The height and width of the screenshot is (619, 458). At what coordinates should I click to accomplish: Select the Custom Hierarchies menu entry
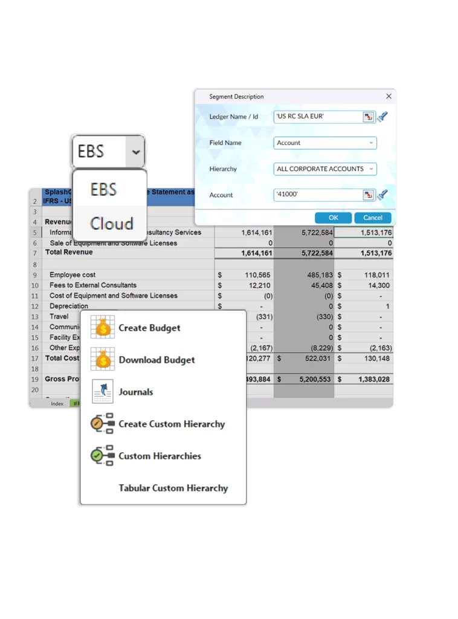coord(163,456)
